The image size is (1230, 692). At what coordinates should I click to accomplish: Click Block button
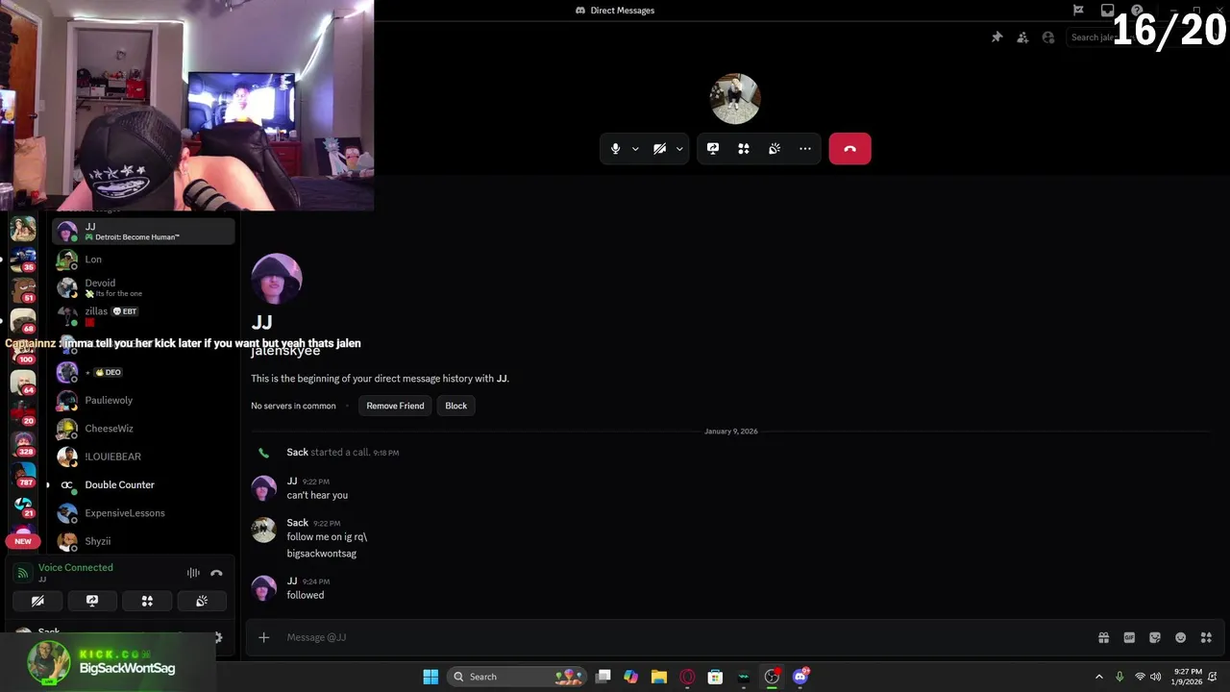(x=455, y=406)
